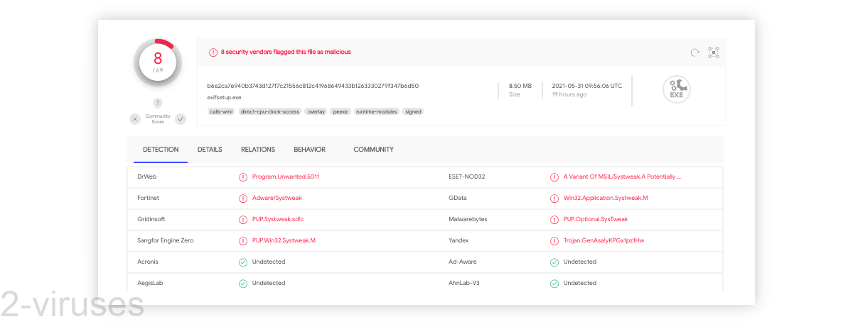Viewport: 853px width, 324px height.
Task: Open the COMMUNITY tab
Action: (x=373, y=150)
